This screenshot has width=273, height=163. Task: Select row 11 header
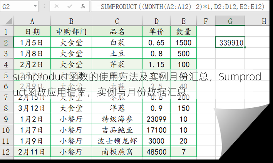click(x=7, y=141)
